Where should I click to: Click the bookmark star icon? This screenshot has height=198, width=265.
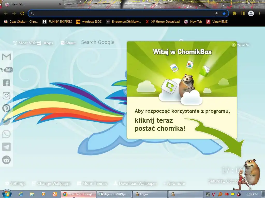point(224,13)
